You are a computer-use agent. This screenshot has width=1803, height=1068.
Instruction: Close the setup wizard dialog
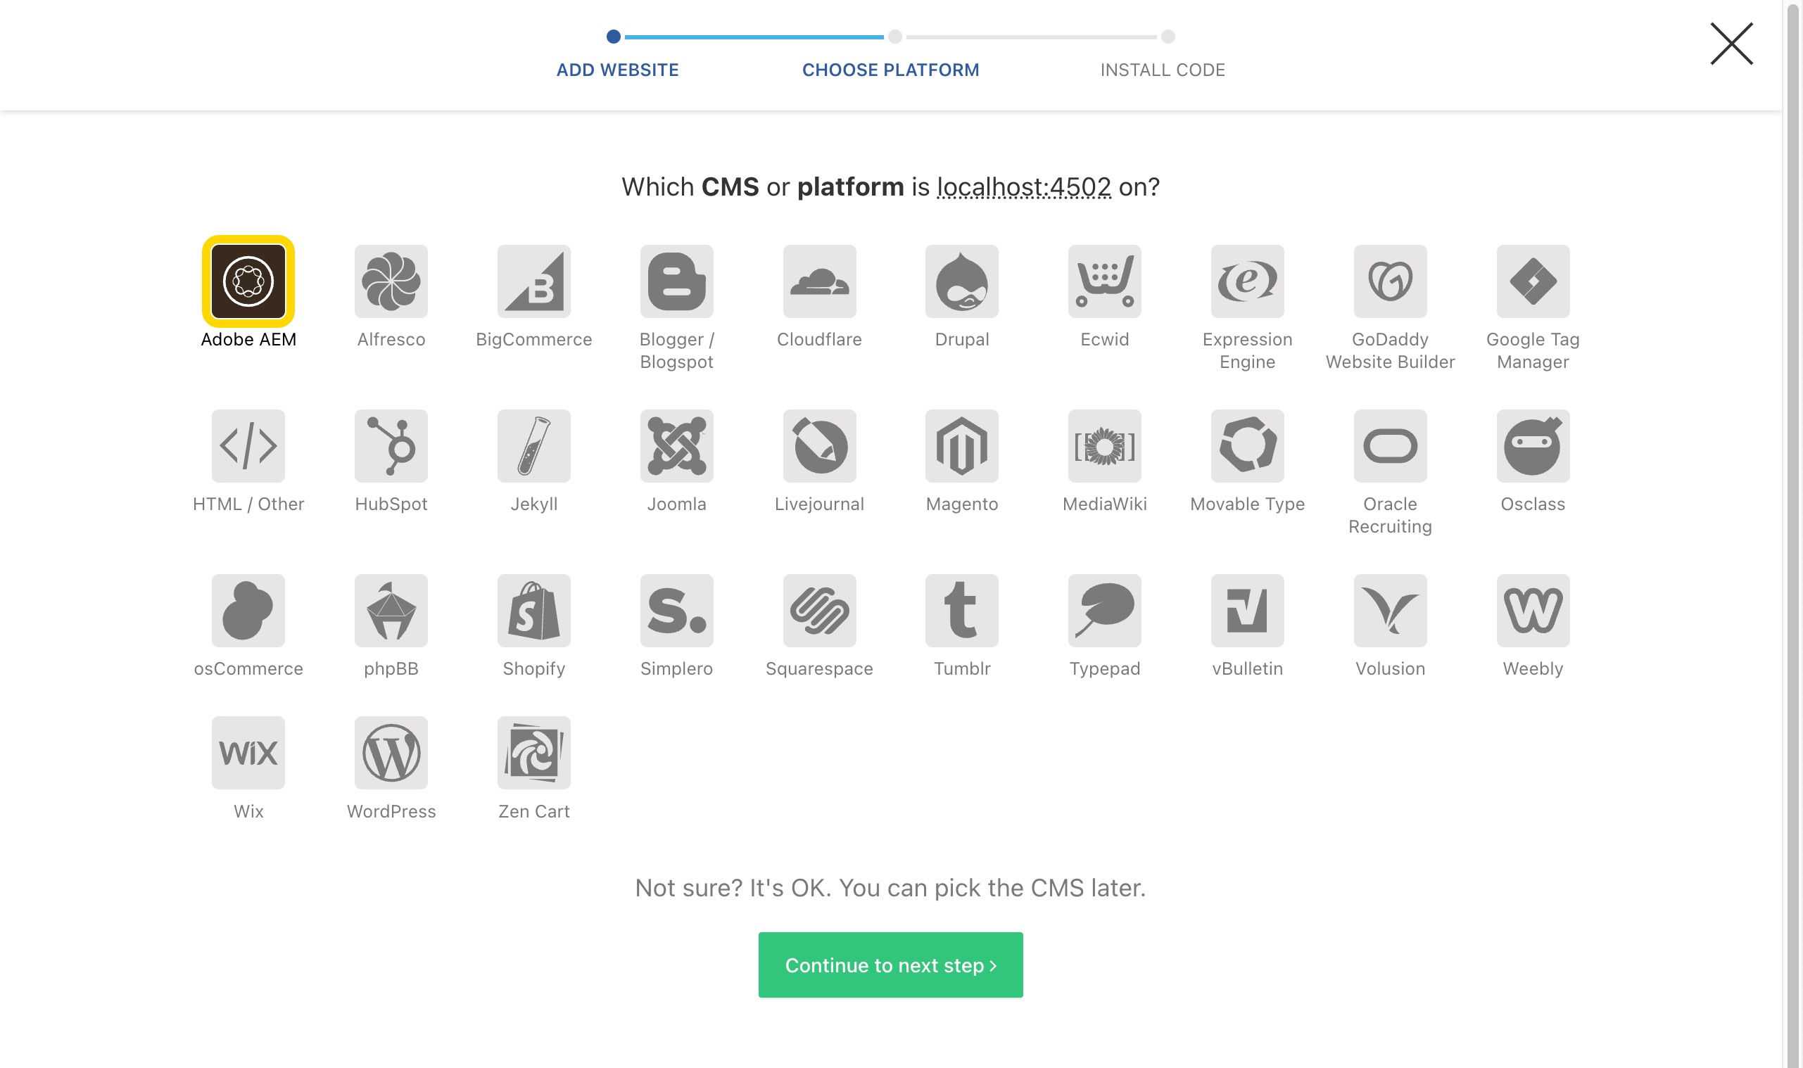(x=1731, y=43)
